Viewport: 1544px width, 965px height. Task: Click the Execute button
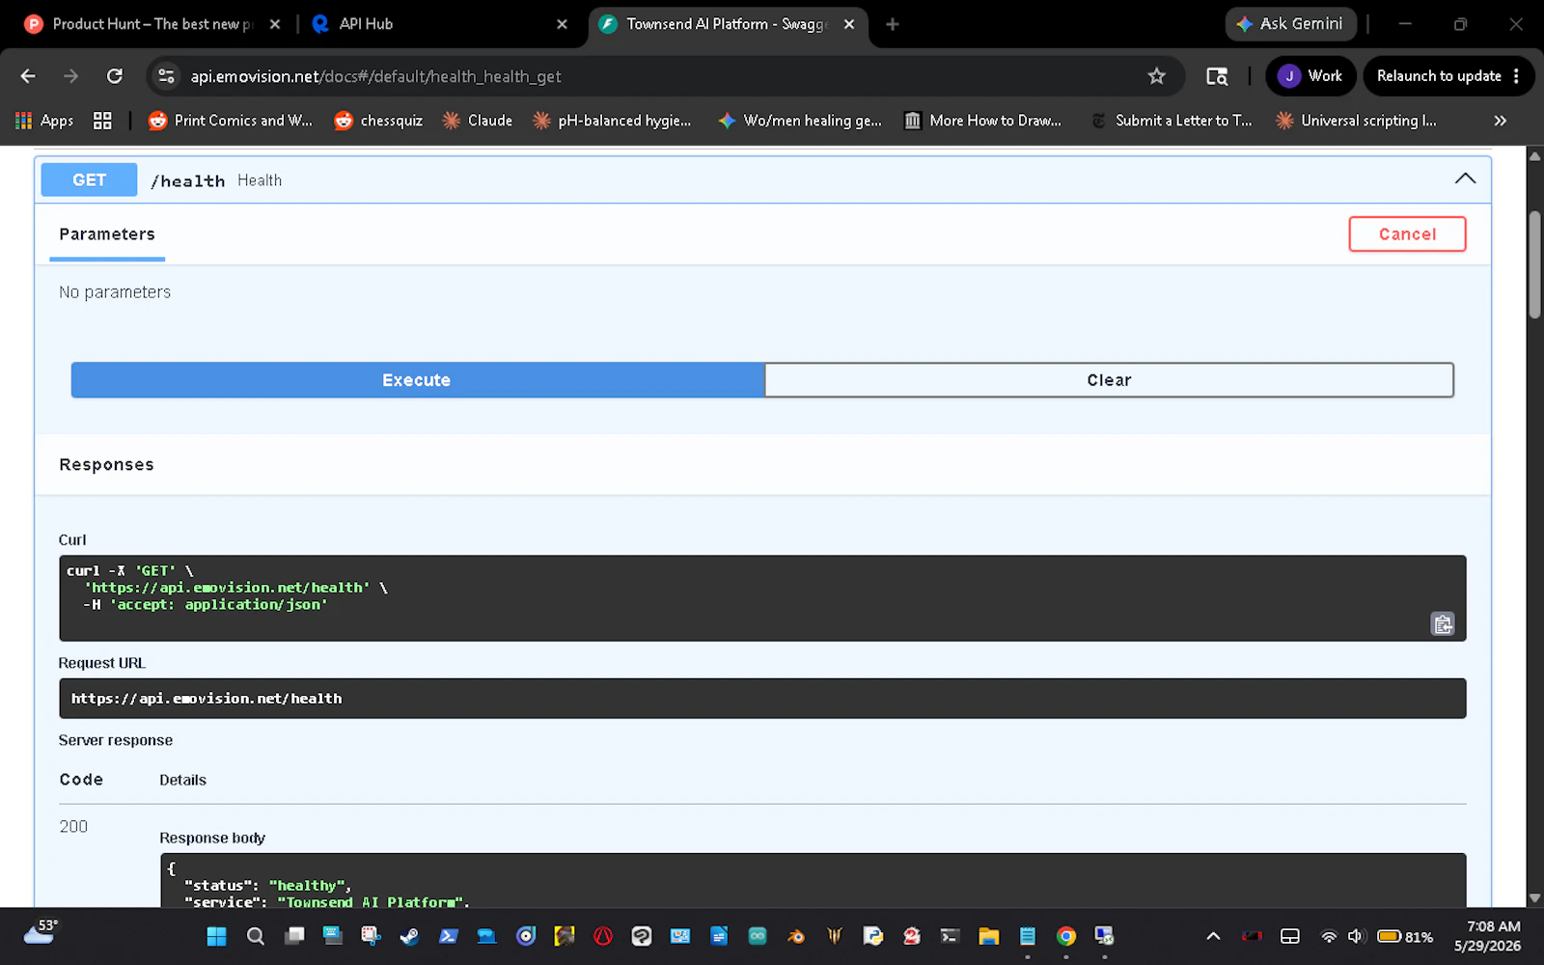(x=417, y=380)
